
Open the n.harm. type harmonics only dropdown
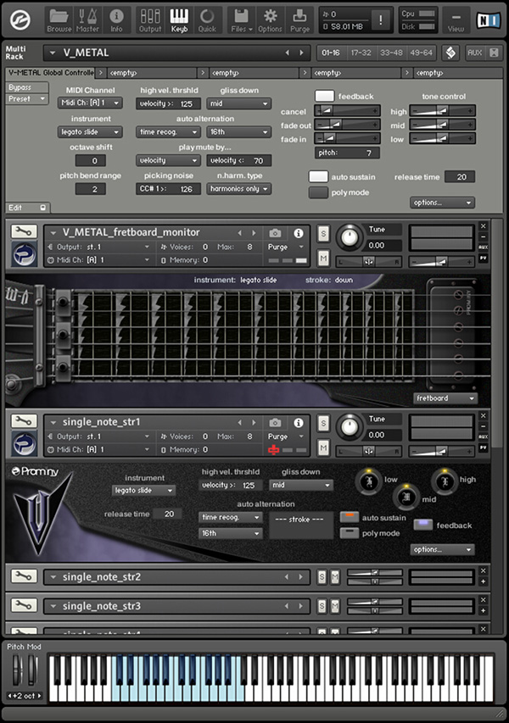coord(238,188)
